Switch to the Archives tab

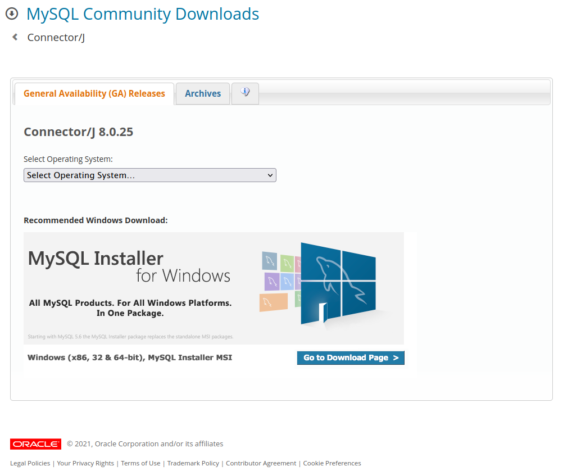[x=203, y=94]
